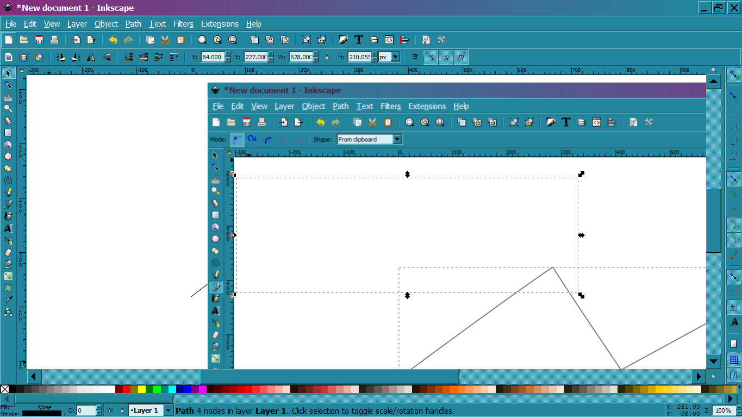This screenshot has height=417, width=742.
Task: Click the Cut scissors icon
Action: (165, 40)
